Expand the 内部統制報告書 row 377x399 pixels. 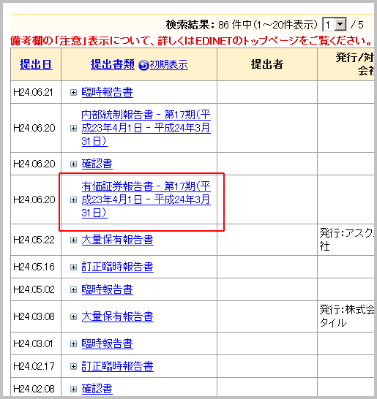(73, 129)
